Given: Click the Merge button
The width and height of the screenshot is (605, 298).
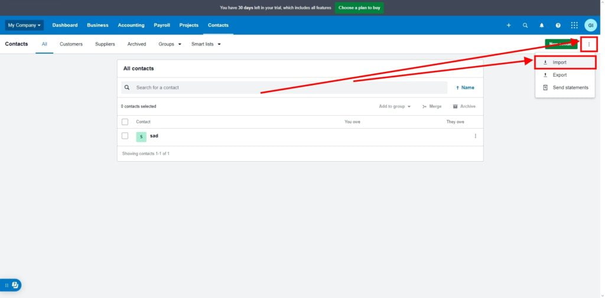Looking at the screenshot, I should coord(432,106).
